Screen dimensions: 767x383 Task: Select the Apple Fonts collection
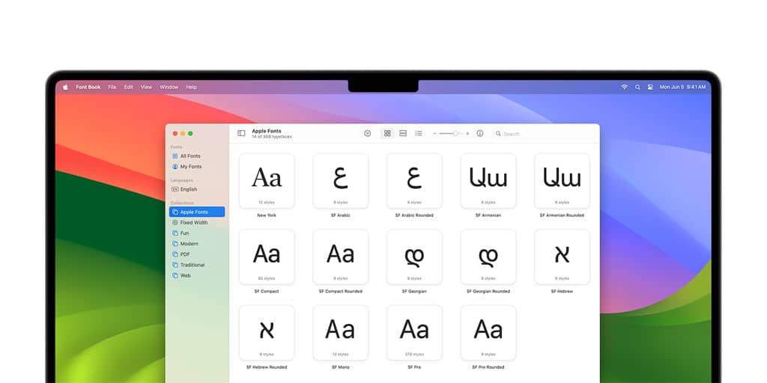[197, 212]
